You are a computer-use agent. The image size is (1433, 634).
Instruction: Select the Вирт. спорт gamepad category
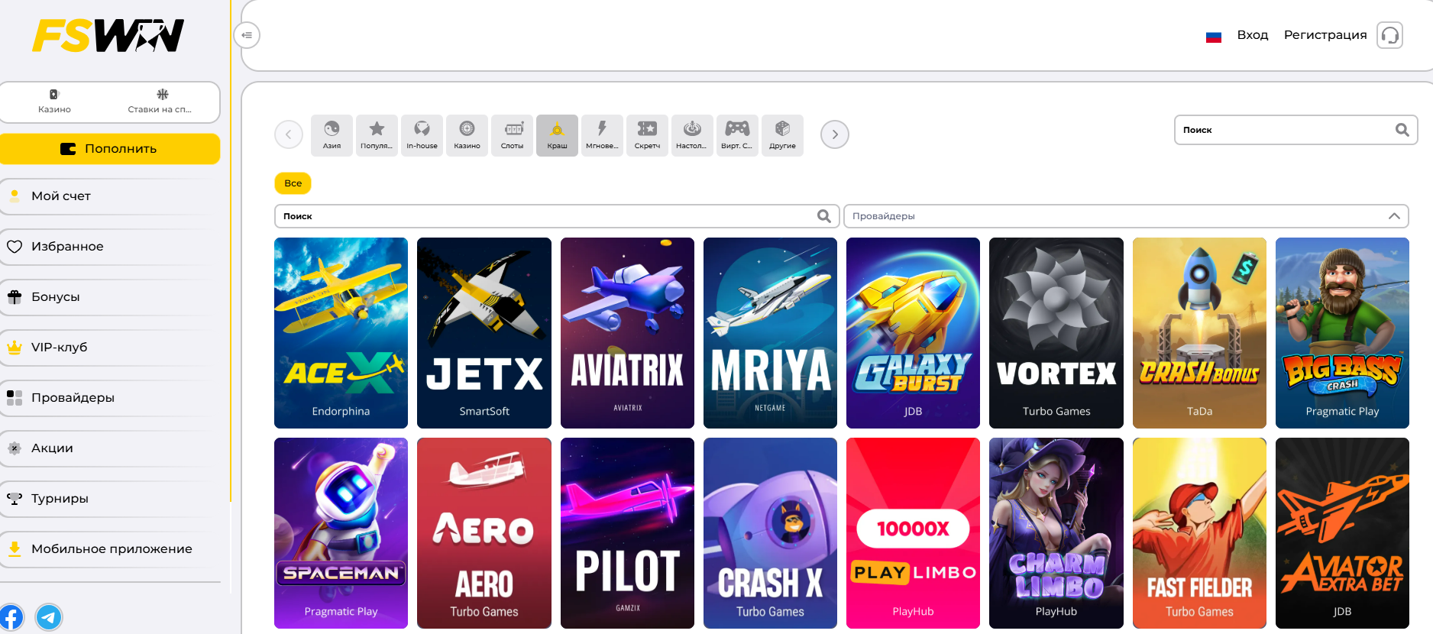click(737, 135)
